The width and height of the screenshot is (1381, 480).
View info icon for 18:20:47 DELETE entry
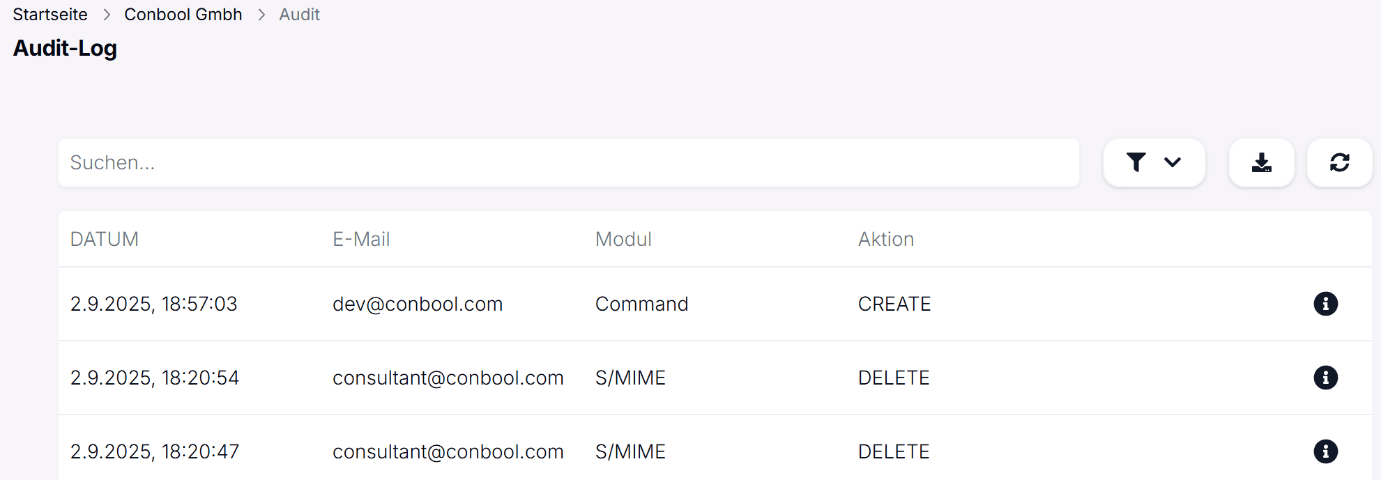1325,451
